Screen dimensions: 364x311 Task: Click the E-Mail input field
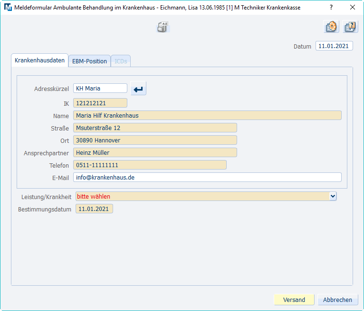click(207, 177)
